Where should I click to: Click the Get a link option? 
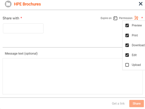coord(118,103)
